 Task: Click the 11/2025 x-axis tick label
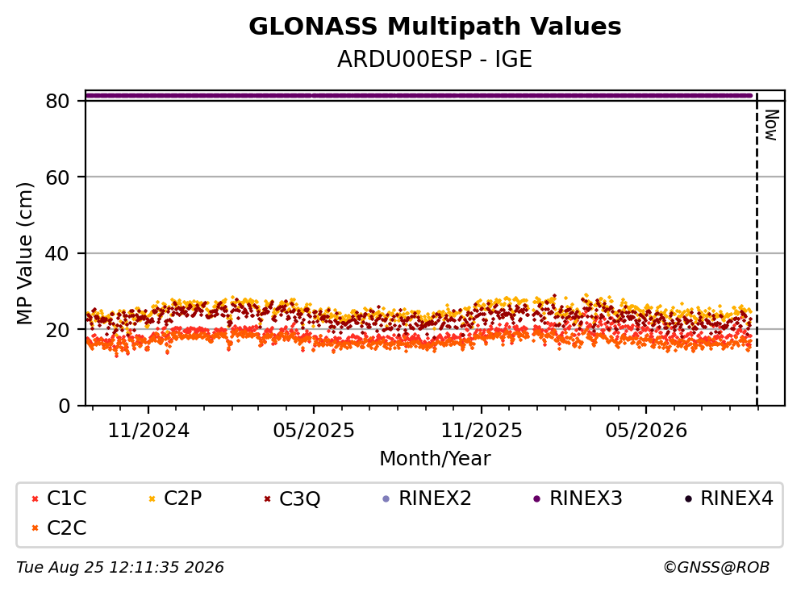482,431
